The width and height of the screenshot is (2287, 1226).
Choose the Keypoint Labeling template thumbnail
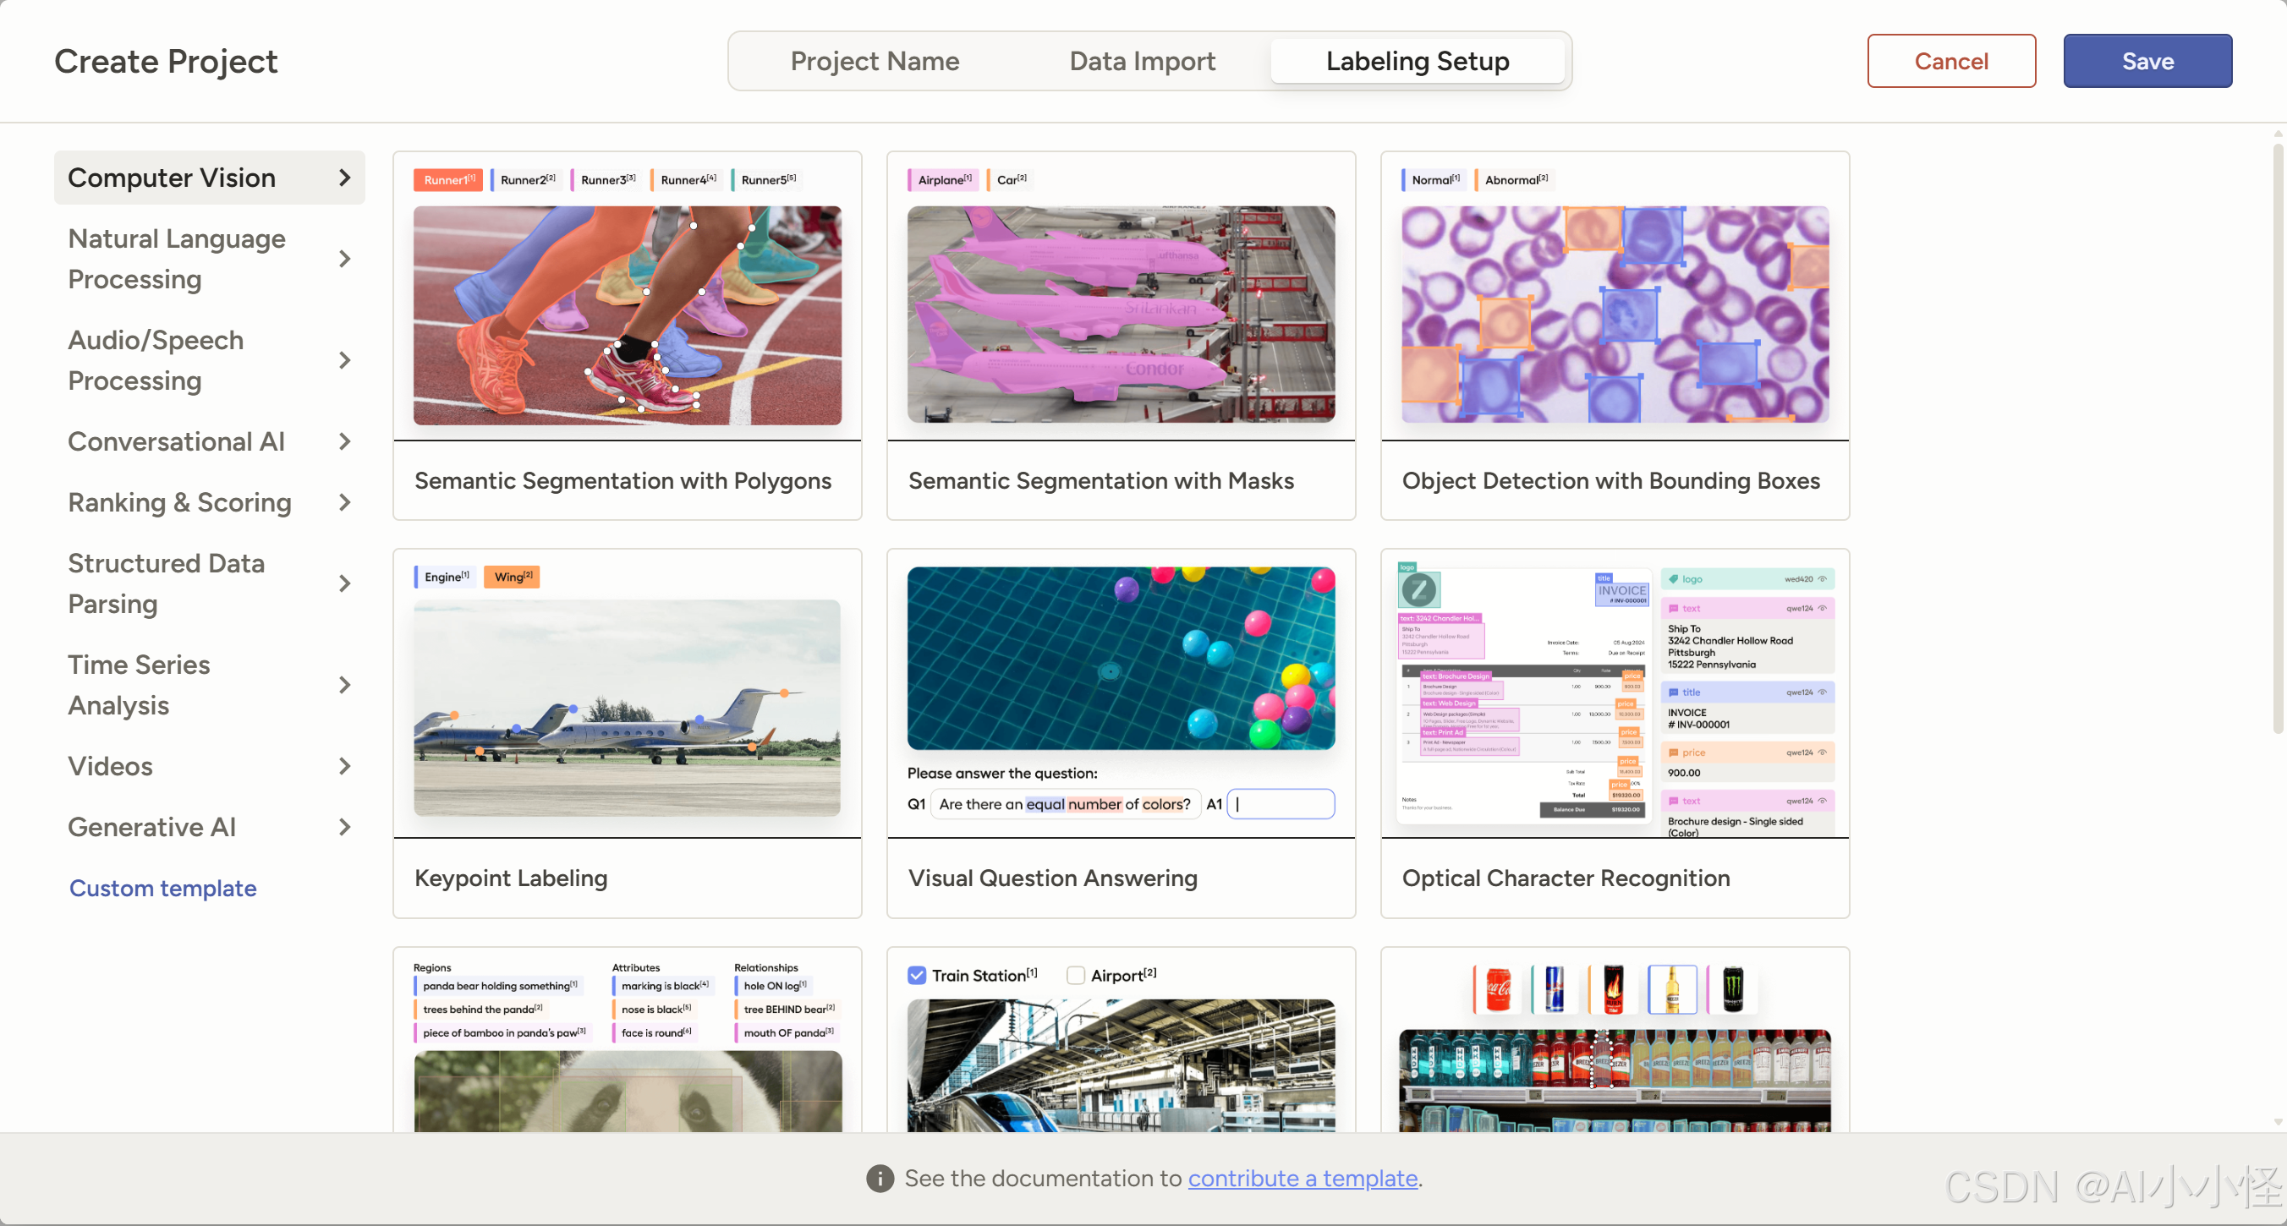pos(627,707)
